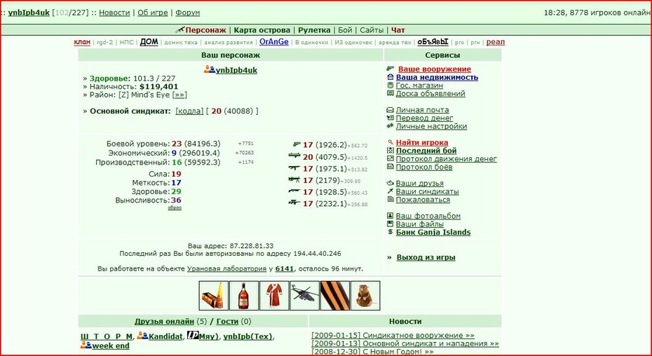Open the Рулетка menu item
The height and width of the screenshot is (356, 652).
pyautogui.click(x=314, y=30)
